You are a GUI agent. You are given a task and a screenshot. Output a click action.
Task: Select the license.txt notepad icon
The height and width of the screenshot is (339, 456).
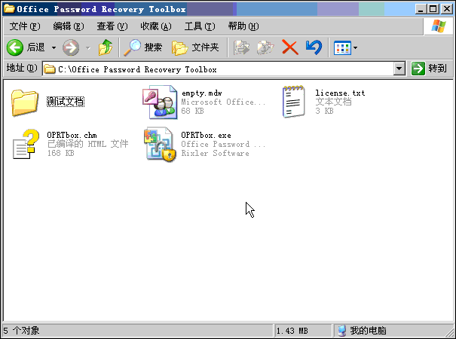294,102
